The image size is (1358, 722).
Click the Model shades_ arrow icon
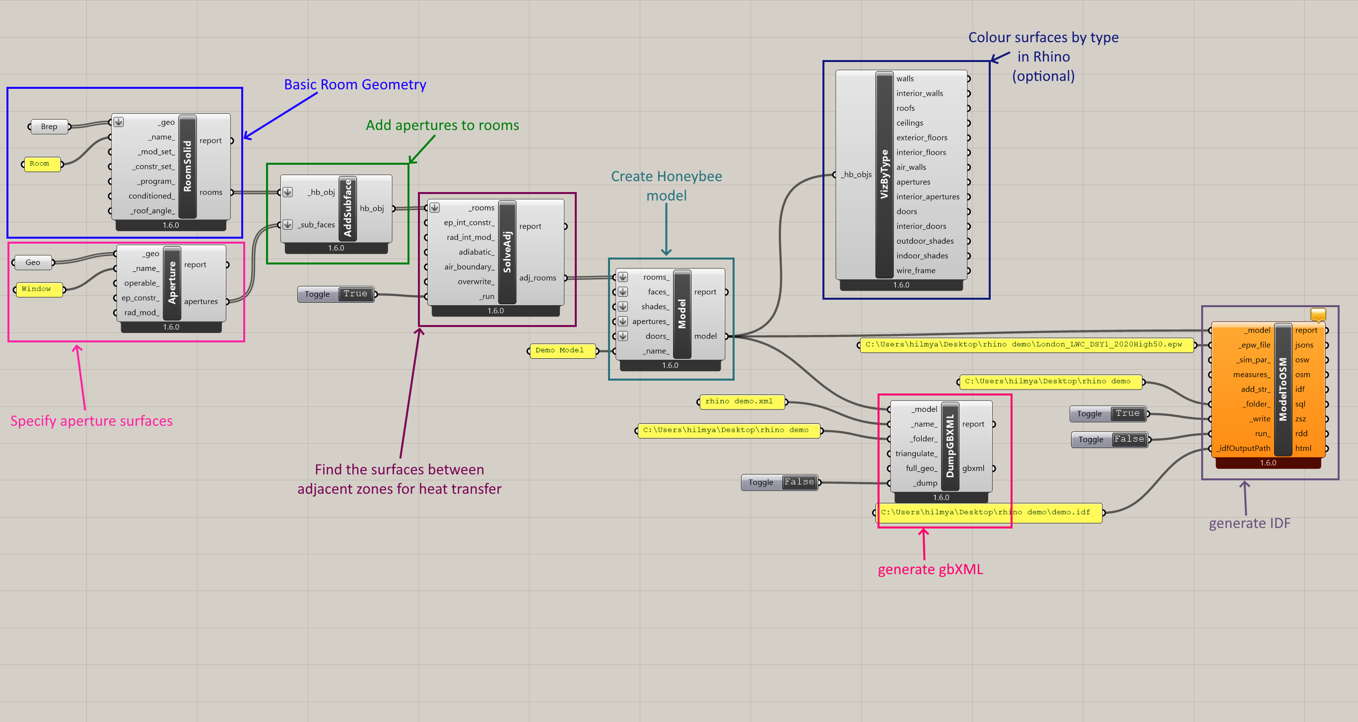point(622,306)
